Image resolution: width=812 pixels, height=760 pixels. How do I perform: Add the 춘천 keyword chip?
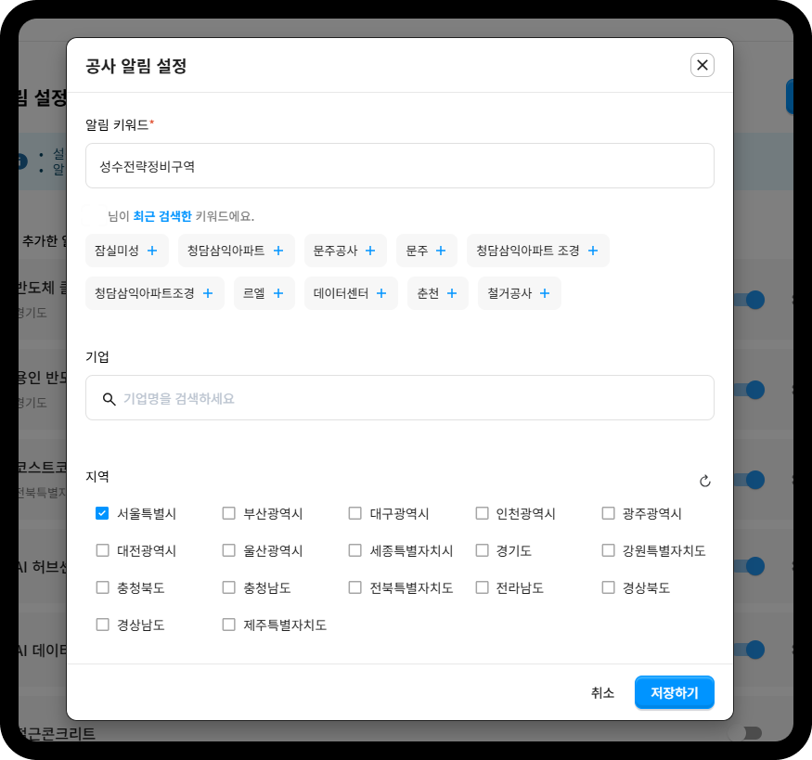(438, 293)
